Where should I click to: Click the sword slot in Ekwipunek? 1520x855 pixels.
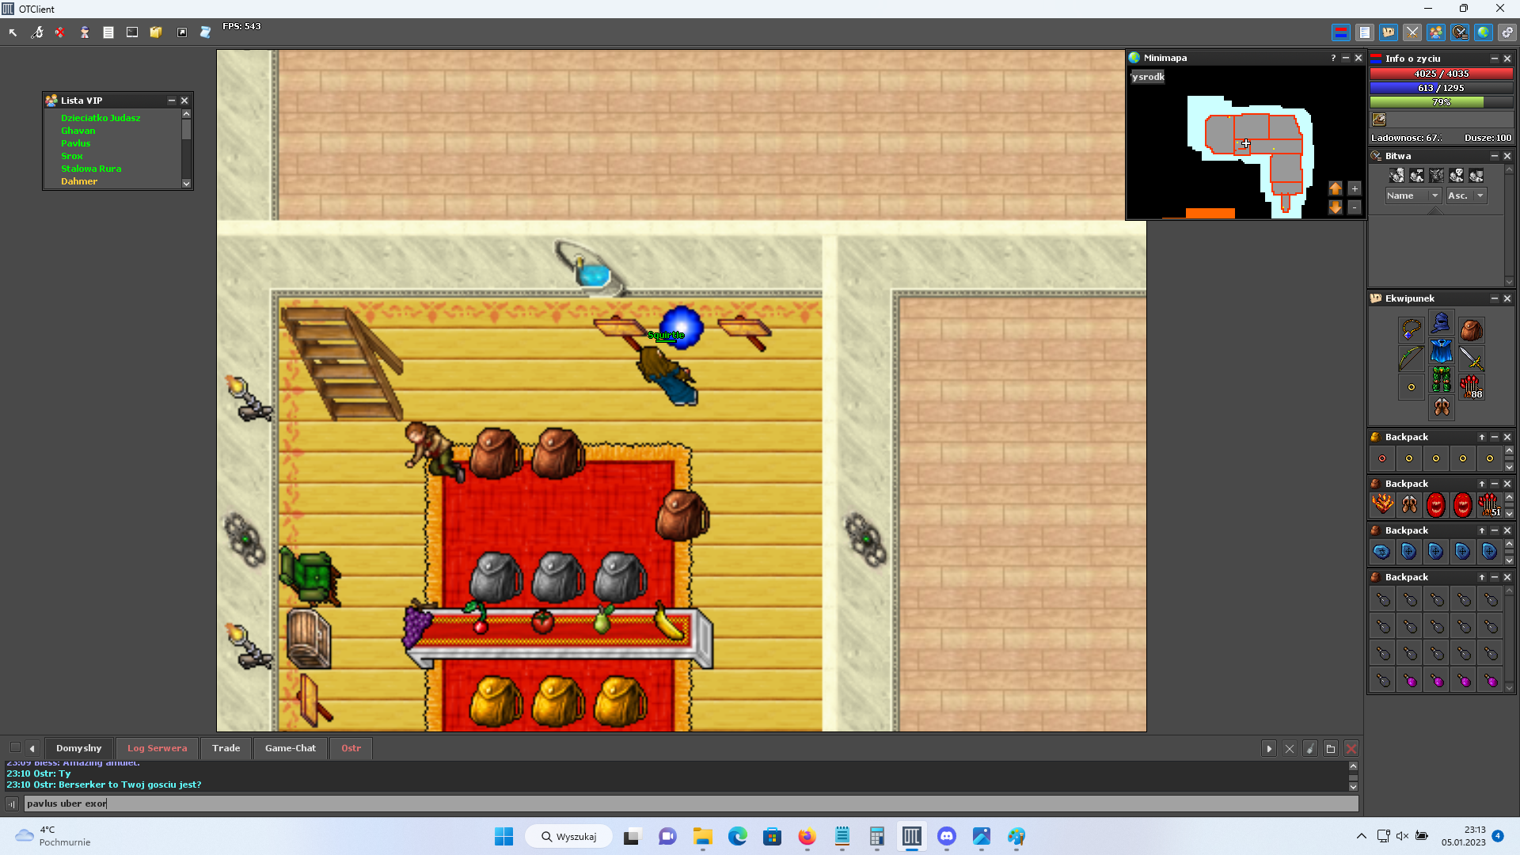pos(1472,359)
